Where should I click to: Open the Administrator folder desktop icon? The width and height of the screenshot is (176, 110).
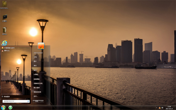(x=4, y=5)
